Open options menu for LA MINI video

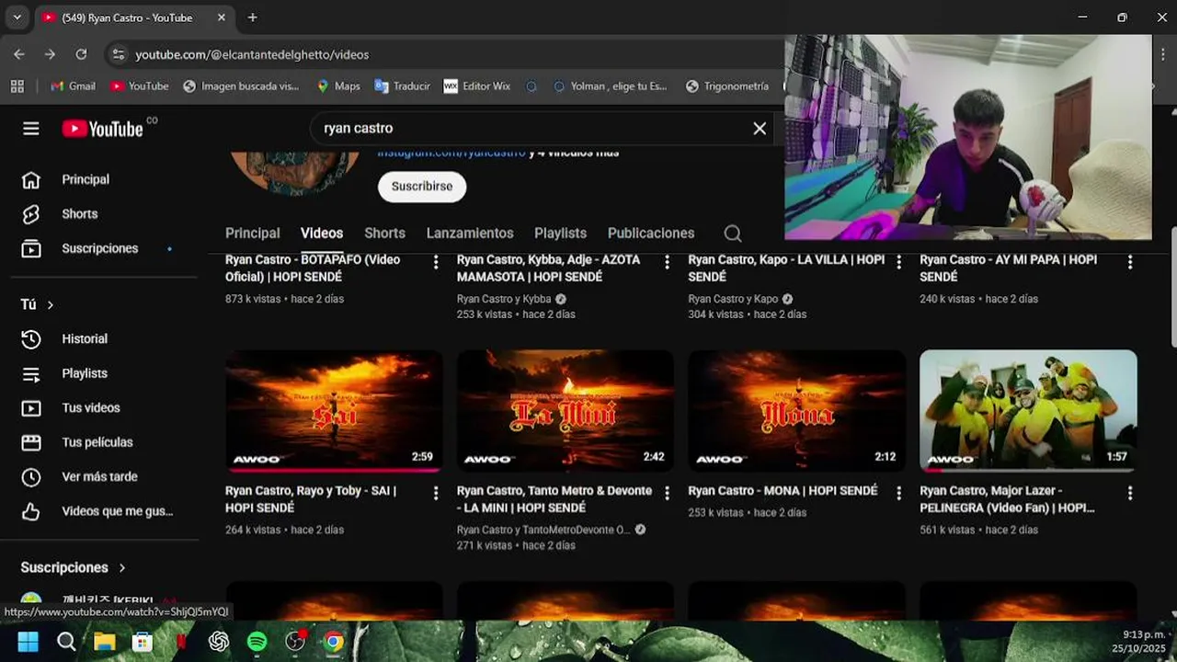coord(668,494)
